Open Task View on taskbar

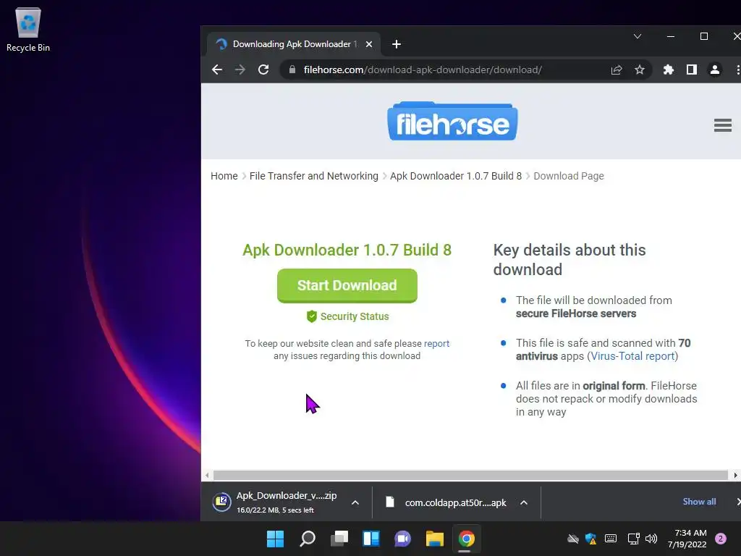[339, 539]
